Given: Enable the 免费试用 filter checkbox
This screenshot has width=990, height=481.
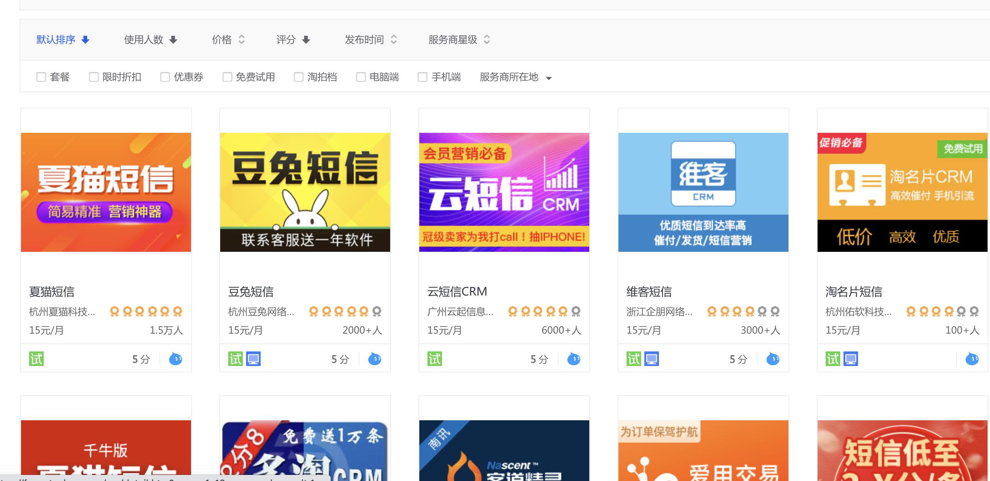Looking at the screenshot, I should [x=227, y=77].
